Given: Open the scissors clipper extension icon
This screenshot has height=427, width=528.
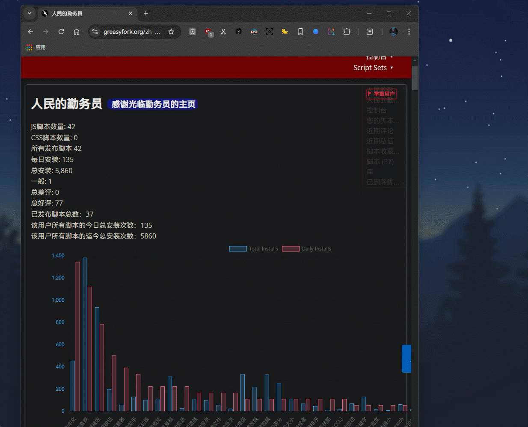Looking at the screenshot, I should (223, 31).
